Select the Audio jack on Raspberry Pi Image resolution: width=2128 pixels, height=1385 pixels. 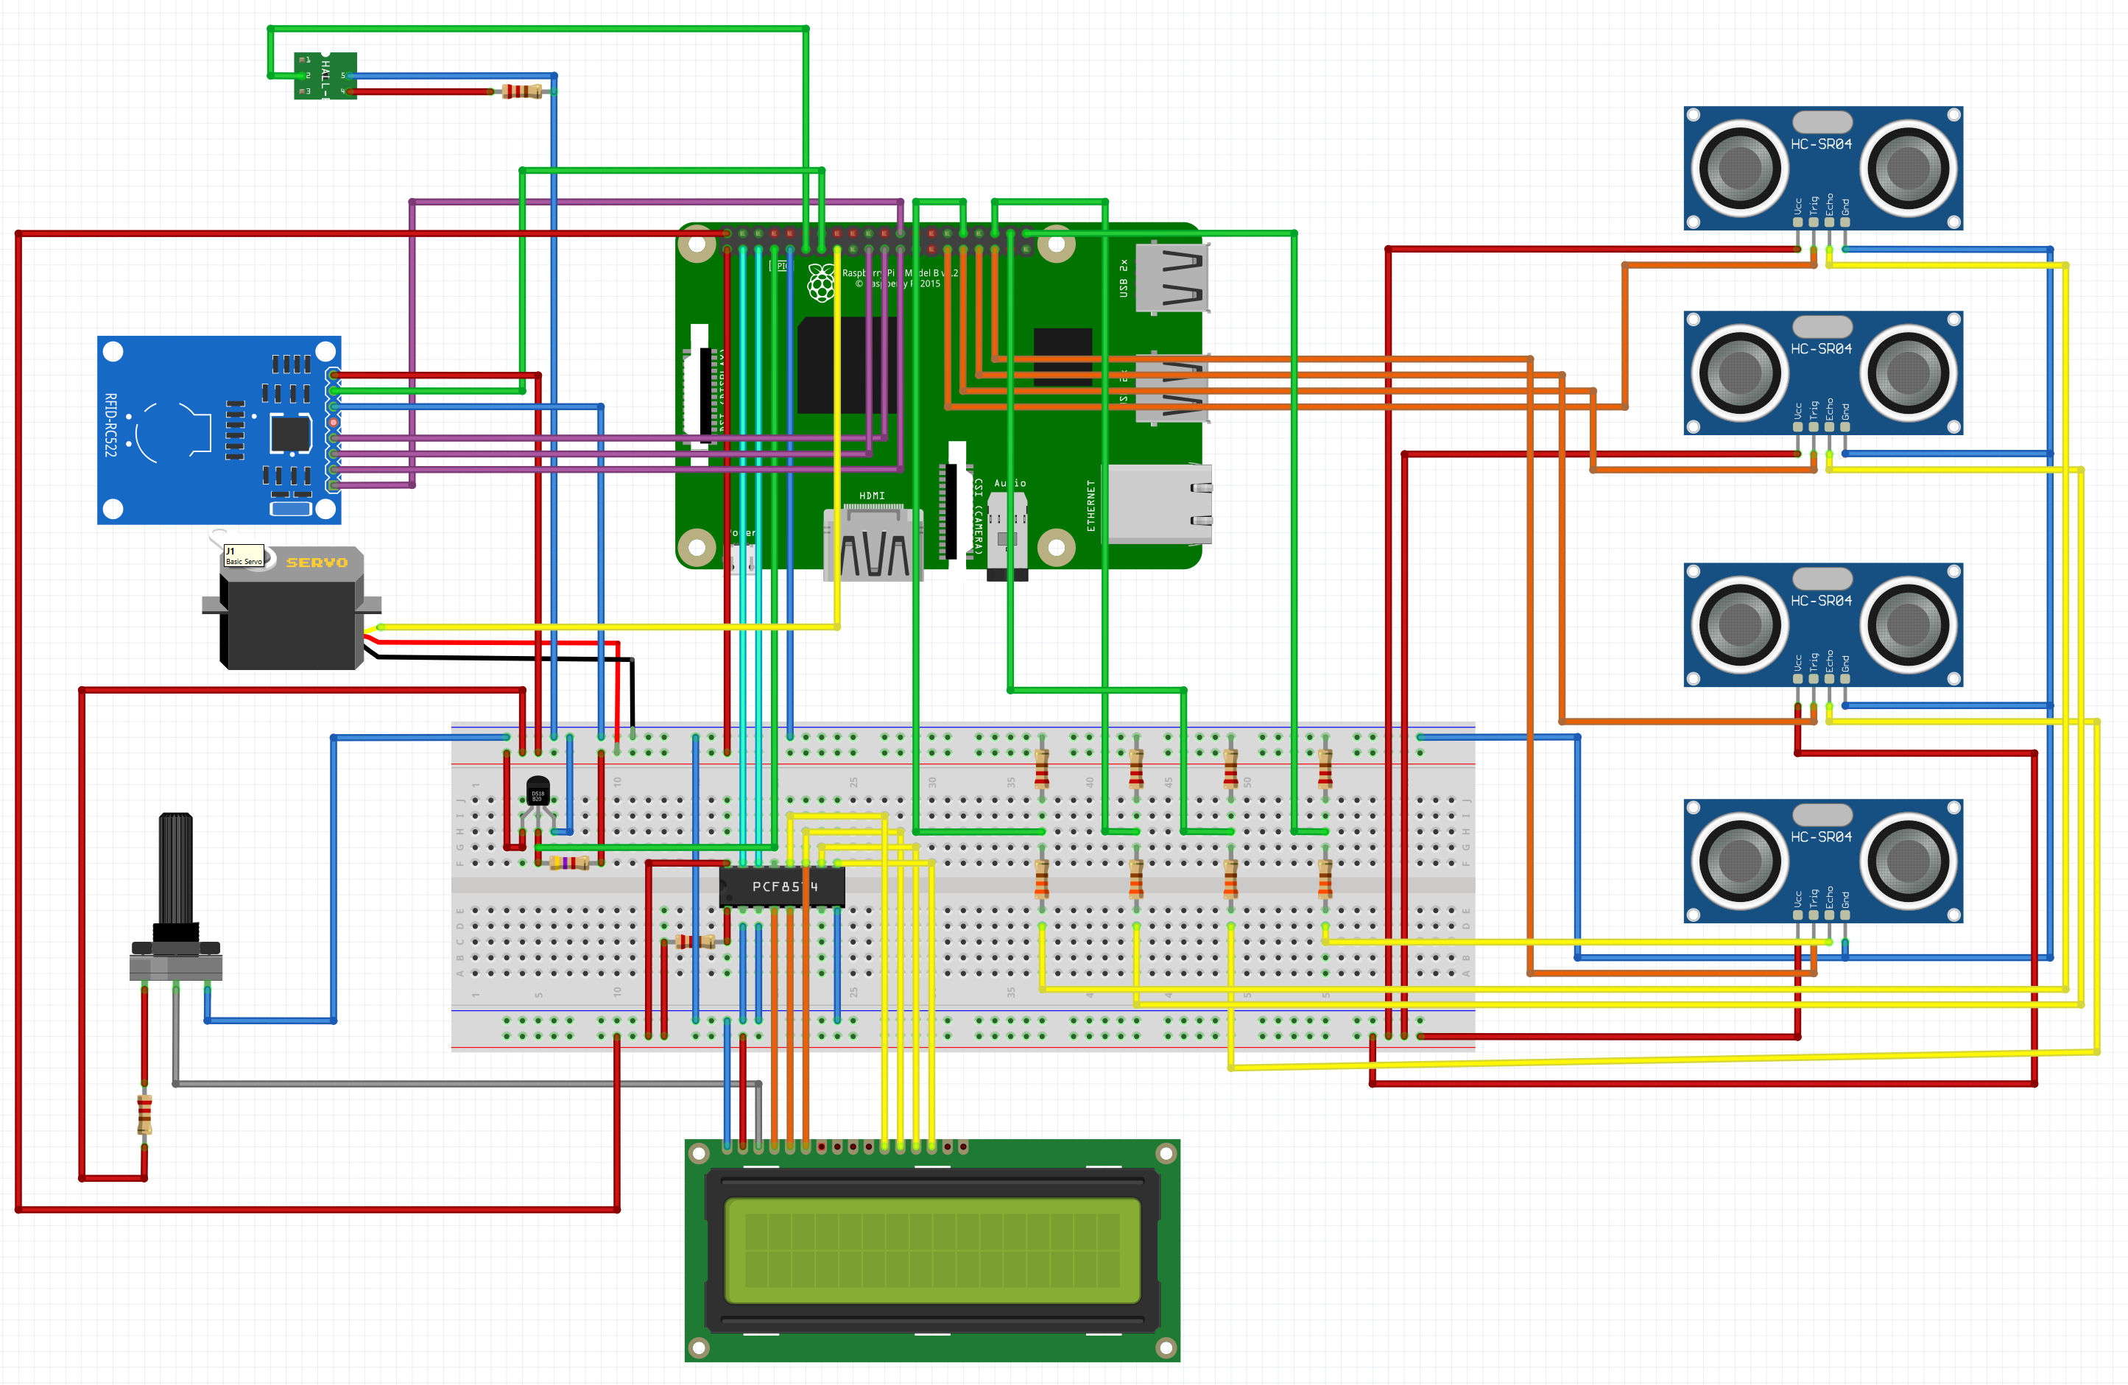click(1007, 535)
